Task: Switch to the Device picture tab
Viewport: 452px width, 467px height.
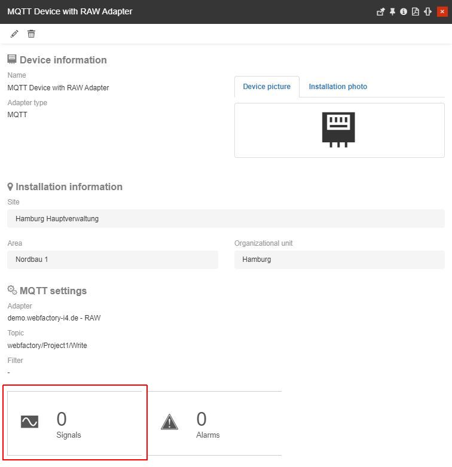Action: pos(267,87)
